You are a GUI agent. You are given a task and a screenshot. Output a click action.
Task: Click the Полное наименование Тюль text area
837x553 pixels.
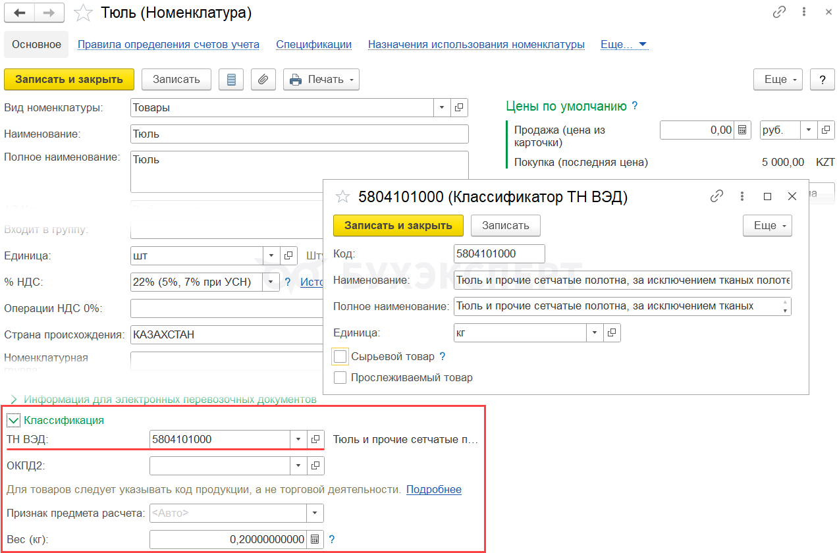coord(300,172)
